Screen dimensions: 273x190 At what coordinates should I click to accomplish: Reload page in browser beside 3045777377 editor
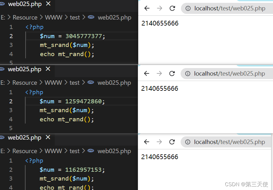point(172,8)
